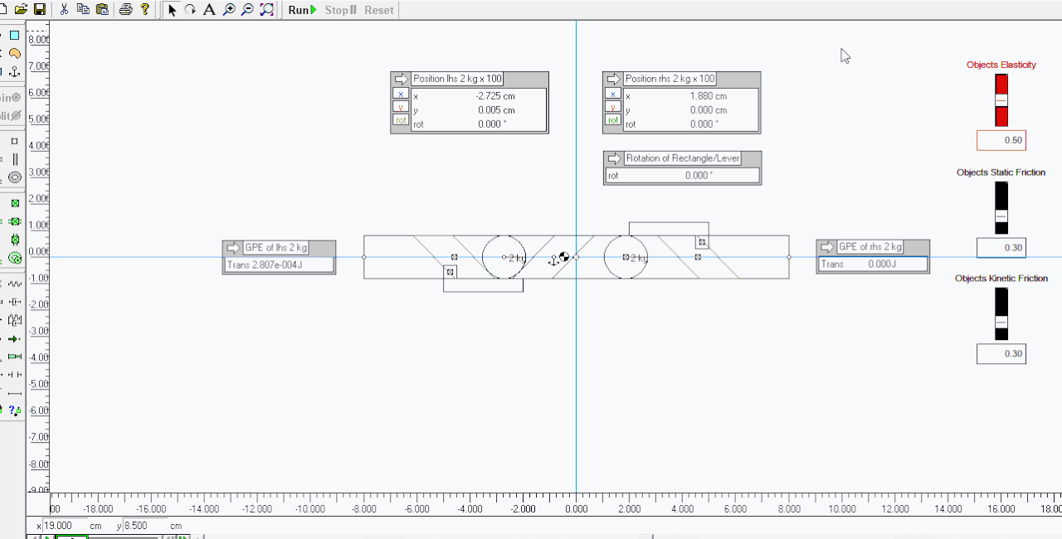1062x539 pixels.
Task: Toggle x readout in Position lhs meter
Action: [401, 95]
